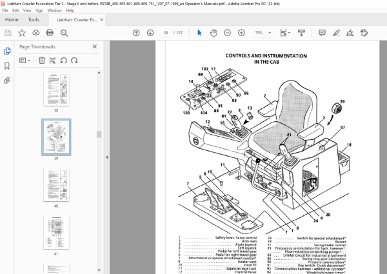This screenshot has width=387, height=274.
Task: Enable scrolling mode via keyboard-arrow icon
Action: (301, 33)
